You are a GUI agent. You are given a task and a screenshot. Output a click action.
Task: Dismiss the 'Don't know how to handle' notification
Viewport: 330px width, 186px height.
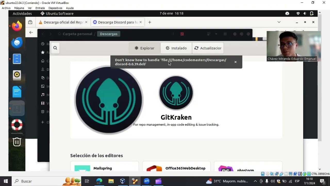tap(235, 62)
